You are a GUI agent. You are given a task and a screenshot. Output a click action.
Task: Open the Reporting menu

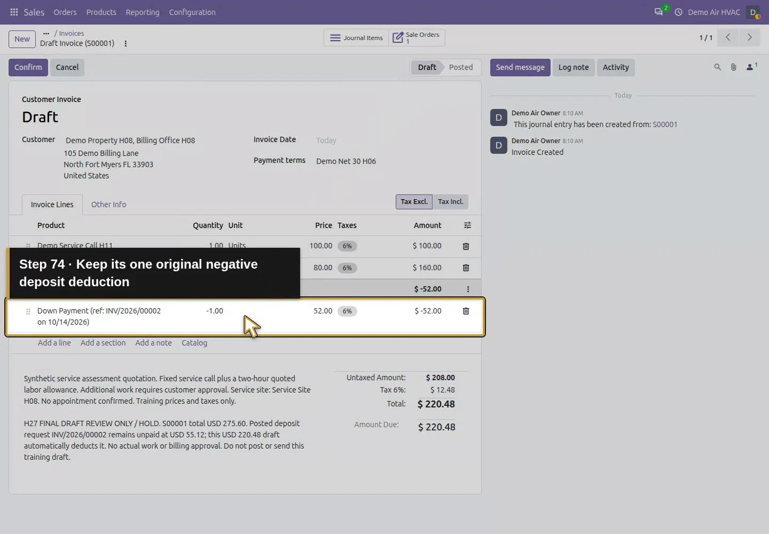coord(143,12)
